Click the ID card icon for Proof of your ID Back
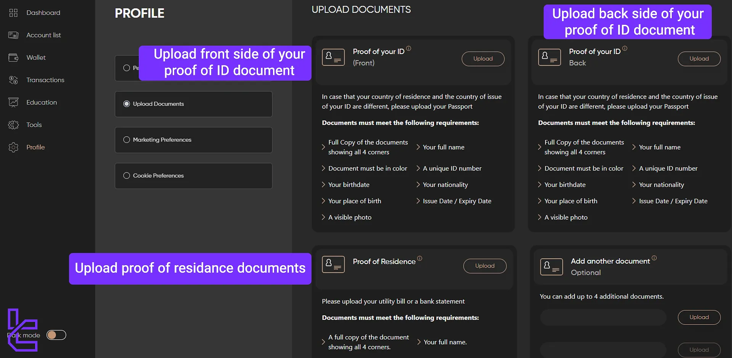 (549, 57)
